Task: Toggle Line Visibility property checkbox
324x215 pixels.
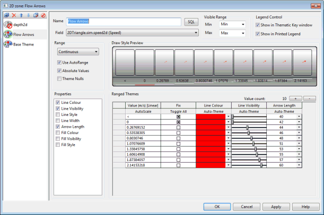Action: point(58,109)
